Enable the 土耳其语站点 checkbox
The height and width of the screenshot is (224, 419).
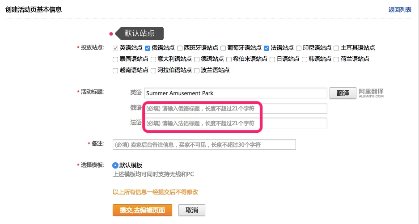[336, 48]
